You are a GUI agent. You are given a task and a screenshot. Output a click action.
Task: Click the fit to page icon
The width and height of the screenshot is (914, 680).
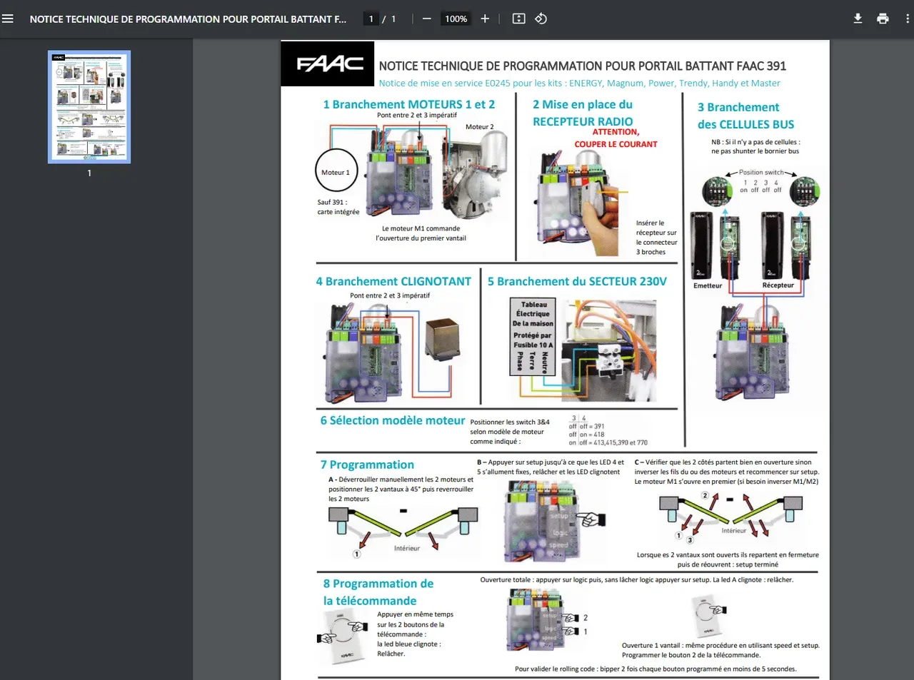[519, 19]
